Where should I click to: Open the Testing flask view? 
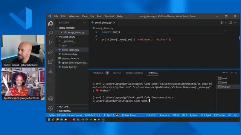50,71
